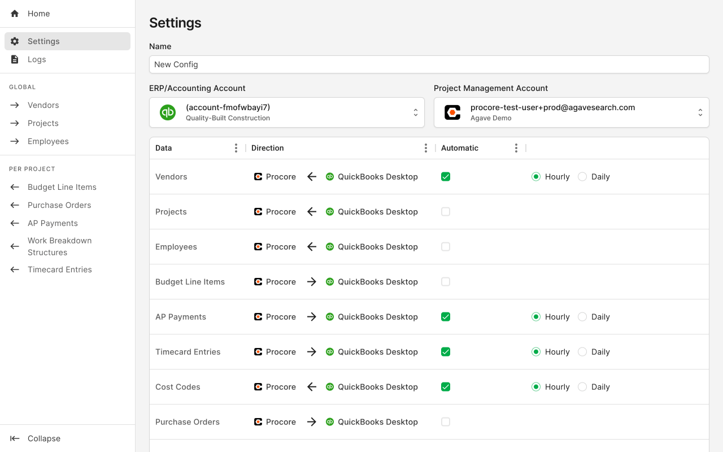
Task: Disable automatic sync for Vendors
Action: click(446, 176)
